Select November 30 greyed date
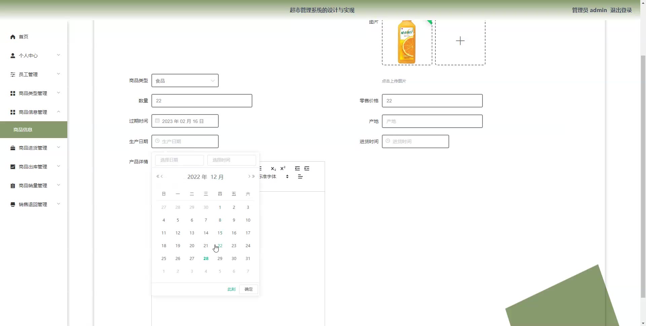Image resolution: width=646 pixels, height=326 pixels. click(x=206, y=207)
